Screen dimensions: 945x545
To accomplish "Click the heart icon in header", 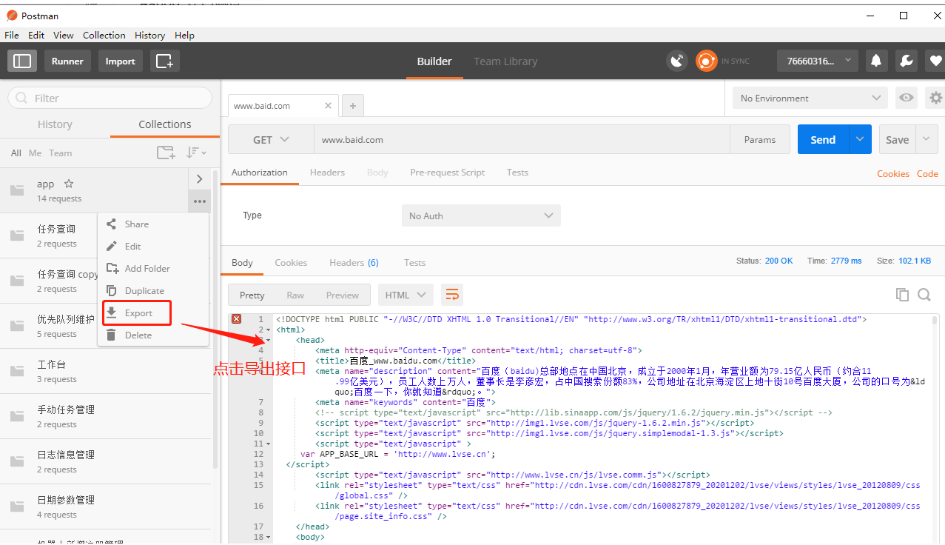I will point(935,61).
